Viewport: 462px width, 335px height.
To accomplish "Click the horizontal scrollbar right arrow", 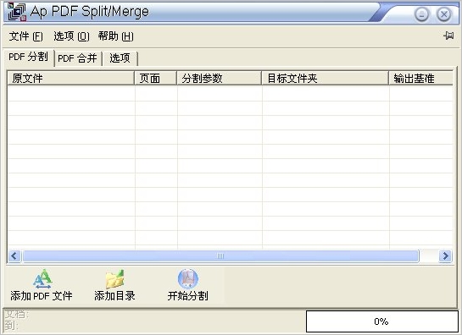I will pos(445,255).
